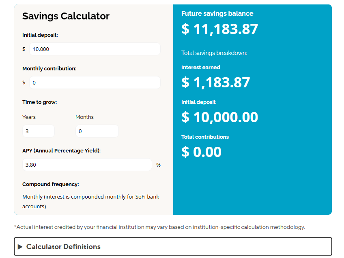Click the dollar sign beside Initial deposit
The height and width of the screenshot is (258, 344).
click(23, 49)
